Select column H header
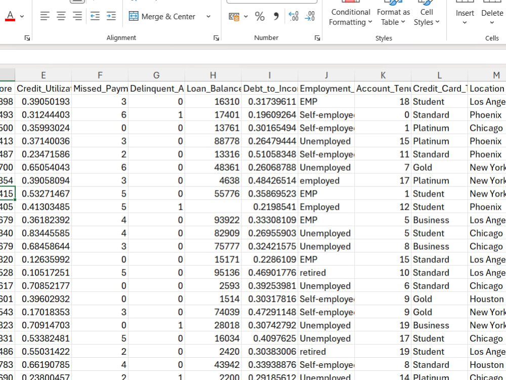 click(x=213, y=75)
